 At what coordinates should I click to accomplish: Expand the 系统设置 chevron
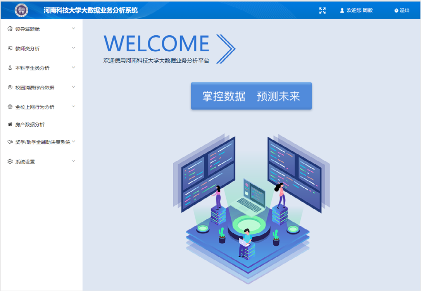click(73, 161)
